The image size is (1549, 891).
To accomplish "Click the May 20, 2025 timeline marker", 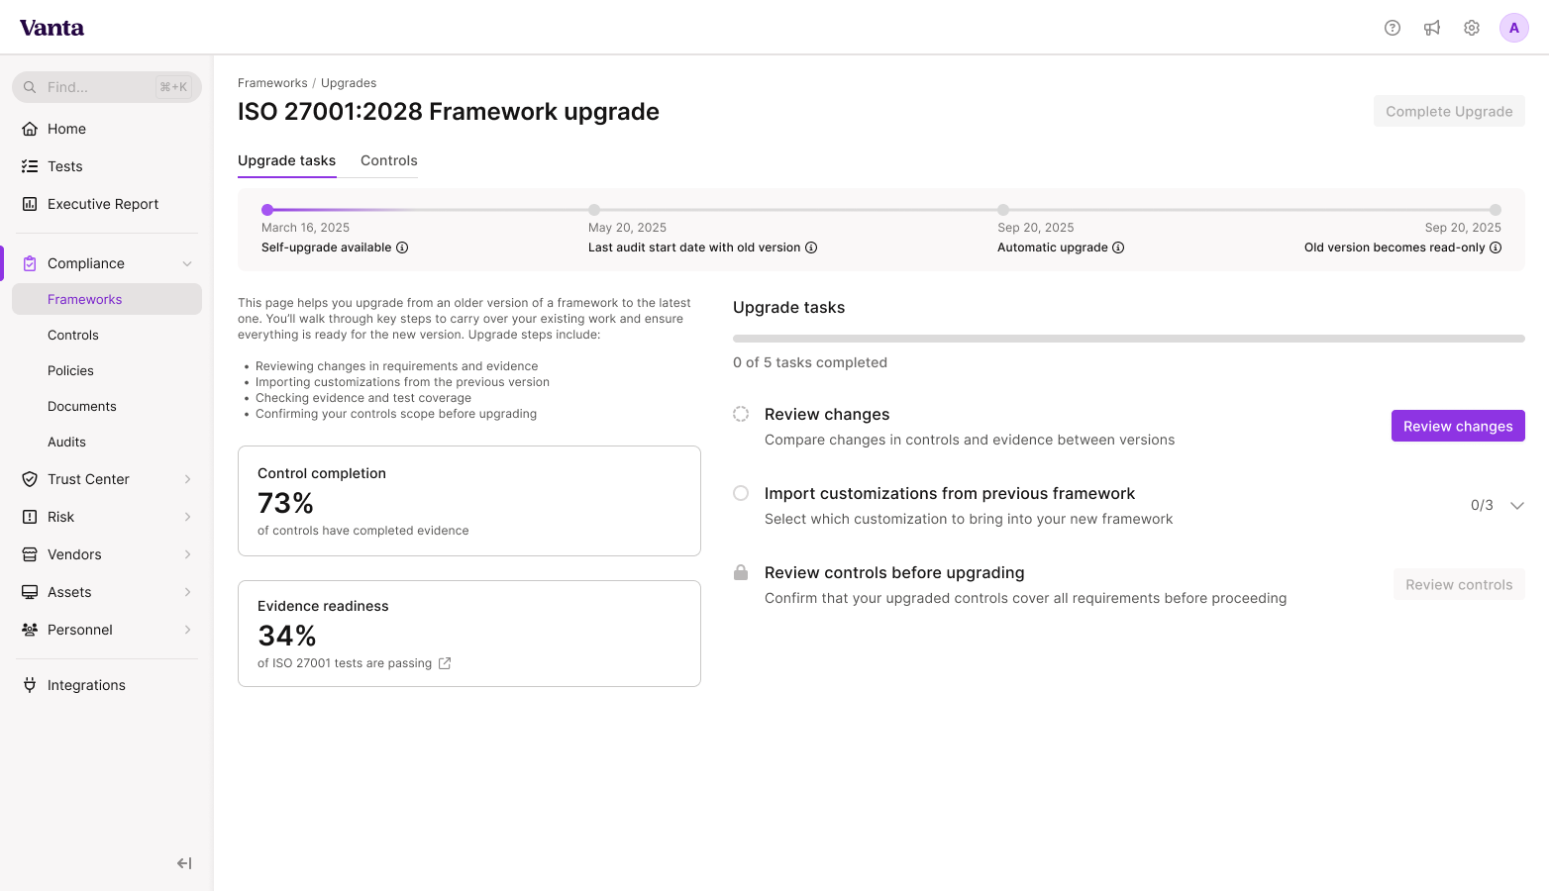I will point(594,210).
